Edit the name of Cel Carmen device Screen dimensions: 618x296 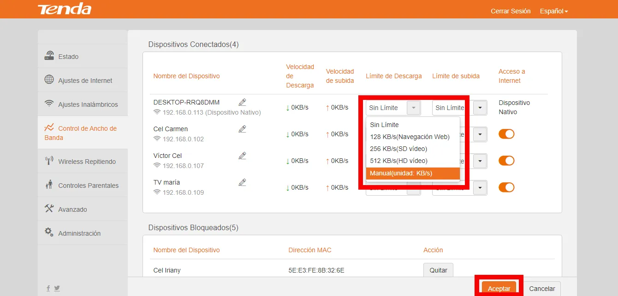243,129
